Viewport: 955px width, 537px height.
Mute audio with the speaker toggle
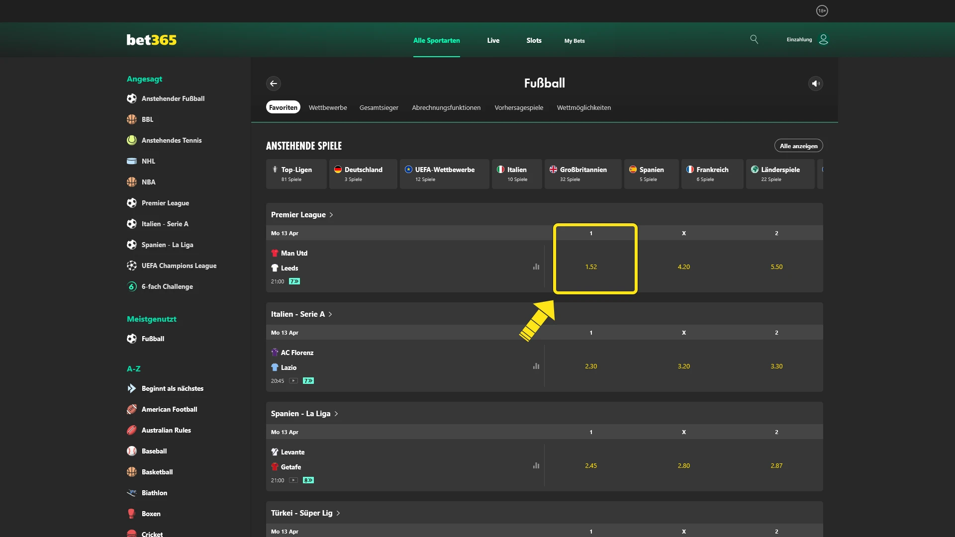click(x=815, y=84)
